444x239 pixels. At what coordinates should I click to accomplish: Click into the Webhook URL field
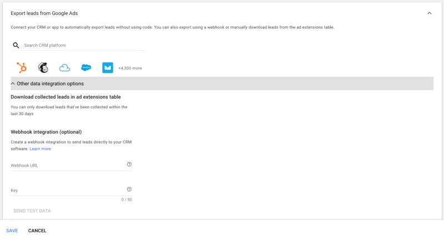67,165
